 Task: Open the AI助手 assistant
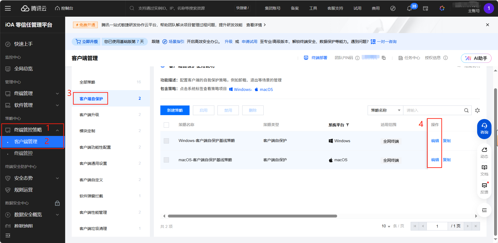(476, 58)
